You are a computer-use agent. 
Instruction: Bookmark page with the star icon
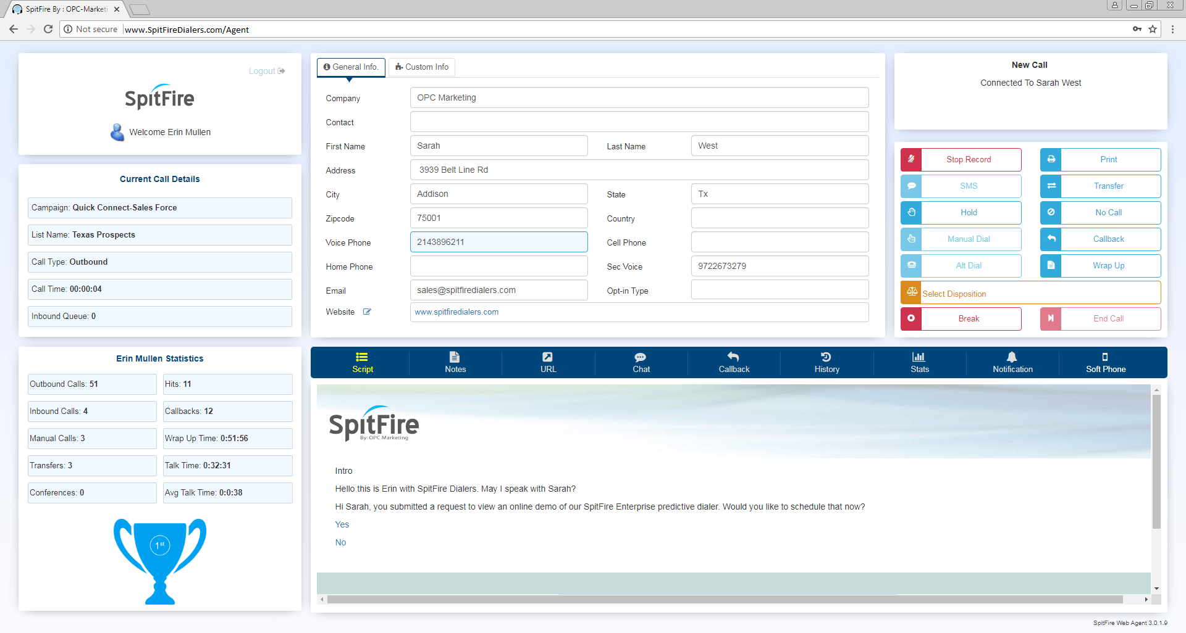click(1153, 29)
